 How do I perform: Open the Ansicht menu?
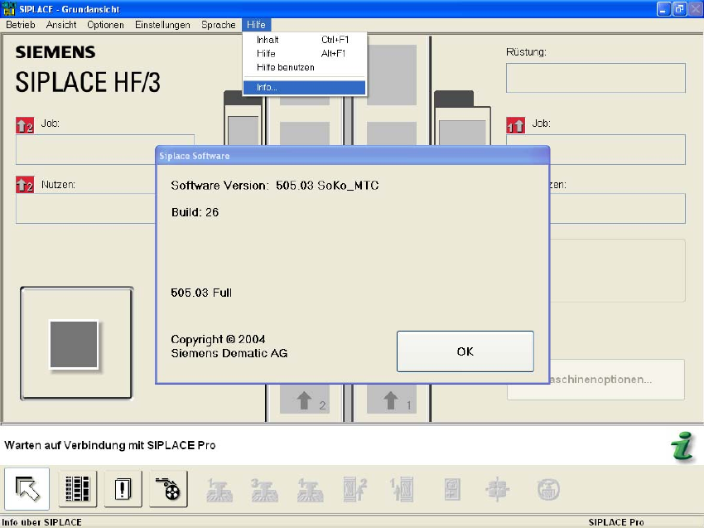click(x=61, y=25)
